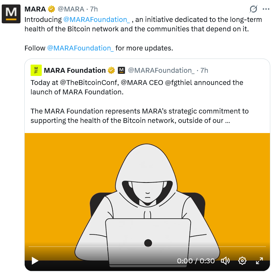The height and width of the screenshot is (272, 272).
Task: Click the MARA Foundation display name
Action: [74, 70]
